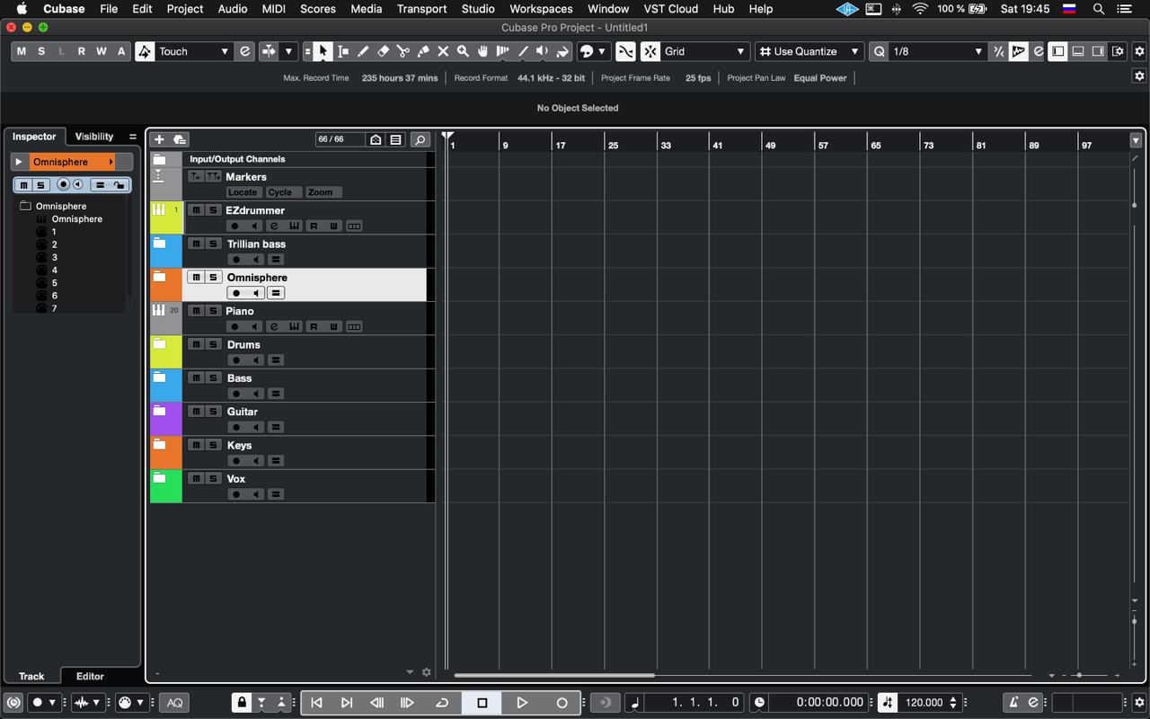Select the Mute X tool
The height and width of the screenshot is (719, 1150).
443,51
